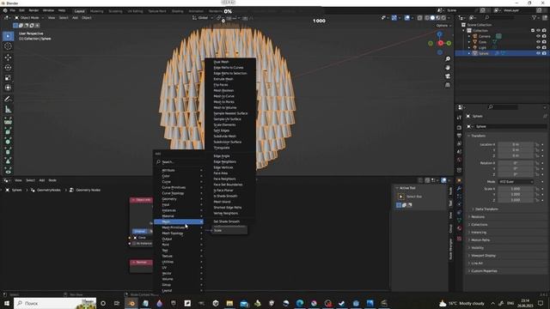Select the Rotate tool
550x309 pixels.
pyautogui.click(x=8, y=67)
